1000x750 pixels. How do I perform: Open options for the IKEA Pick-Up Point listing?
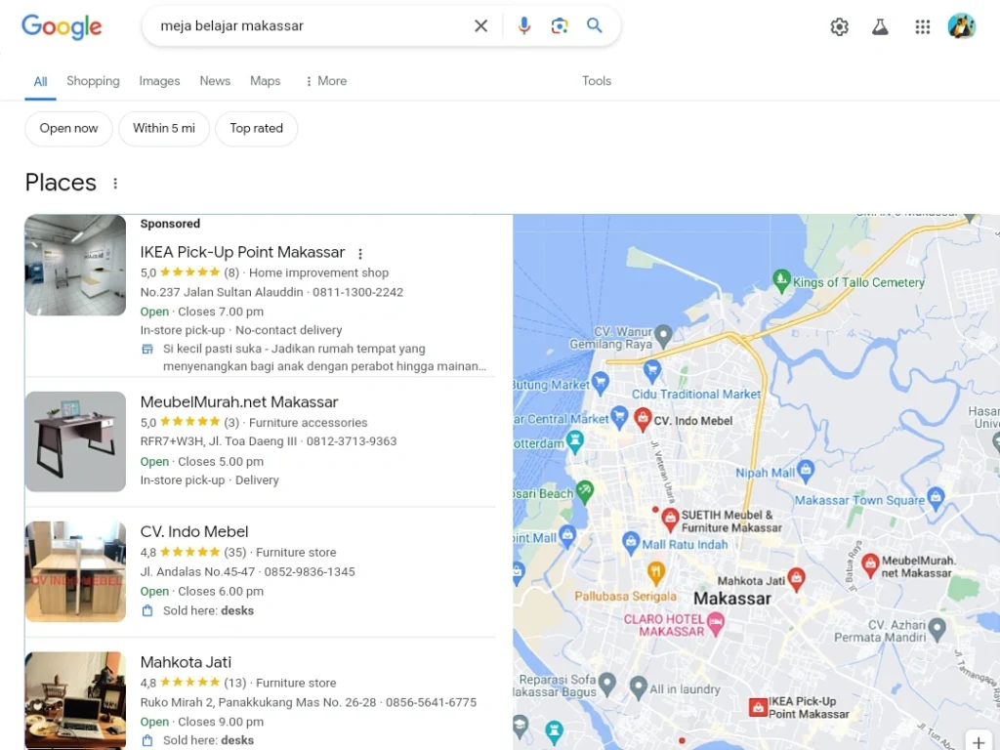pos(360,254)
